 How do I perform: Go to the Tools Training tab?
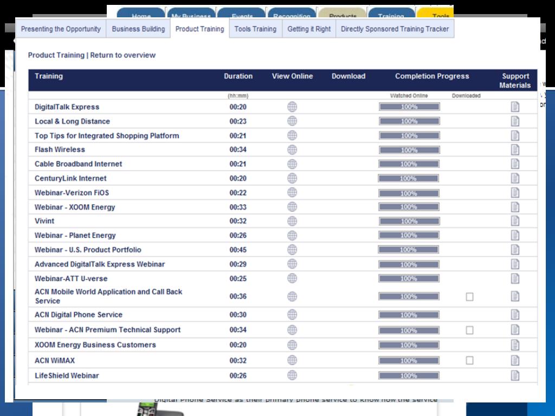point(256,29)
